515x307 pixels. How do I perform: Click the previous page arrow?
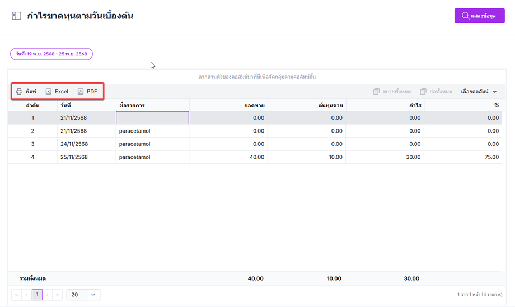[26, 294]
